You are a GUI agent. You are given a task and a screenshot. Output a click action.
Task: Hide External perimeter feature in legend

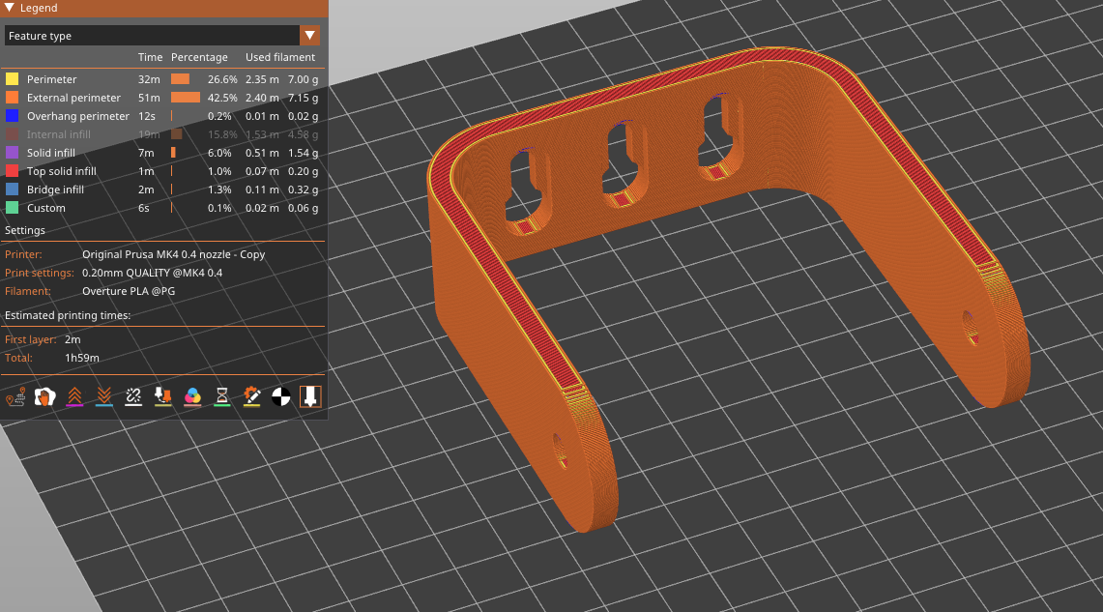(73, 98)
